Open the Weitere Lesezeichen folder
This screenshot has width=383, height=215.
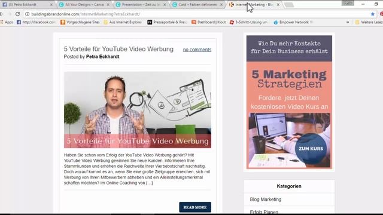click(x=369, y=22)
